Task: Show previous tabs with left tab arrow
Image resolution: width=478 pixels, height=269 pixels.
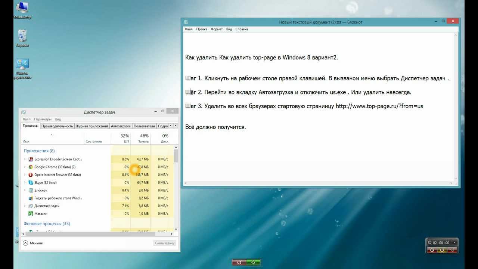Action: pyautogui.click(x=171, y=126)
